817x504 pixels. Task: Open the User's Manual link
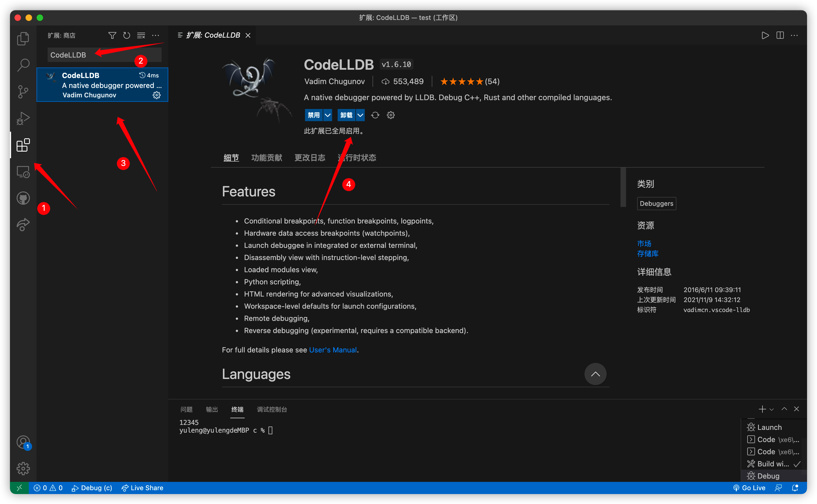coord(333,350)
